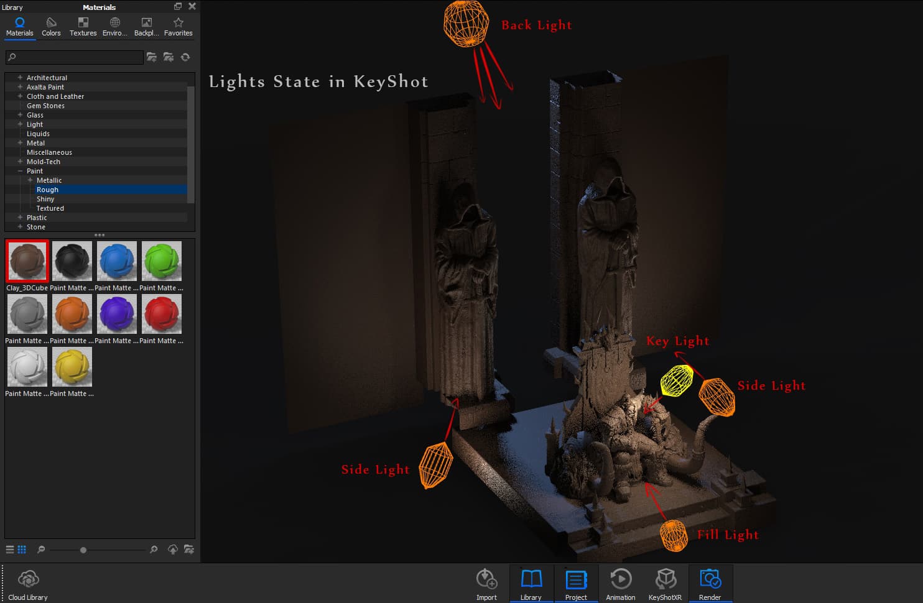
Task: Open the Cloud Library
Action: [28, 585]
